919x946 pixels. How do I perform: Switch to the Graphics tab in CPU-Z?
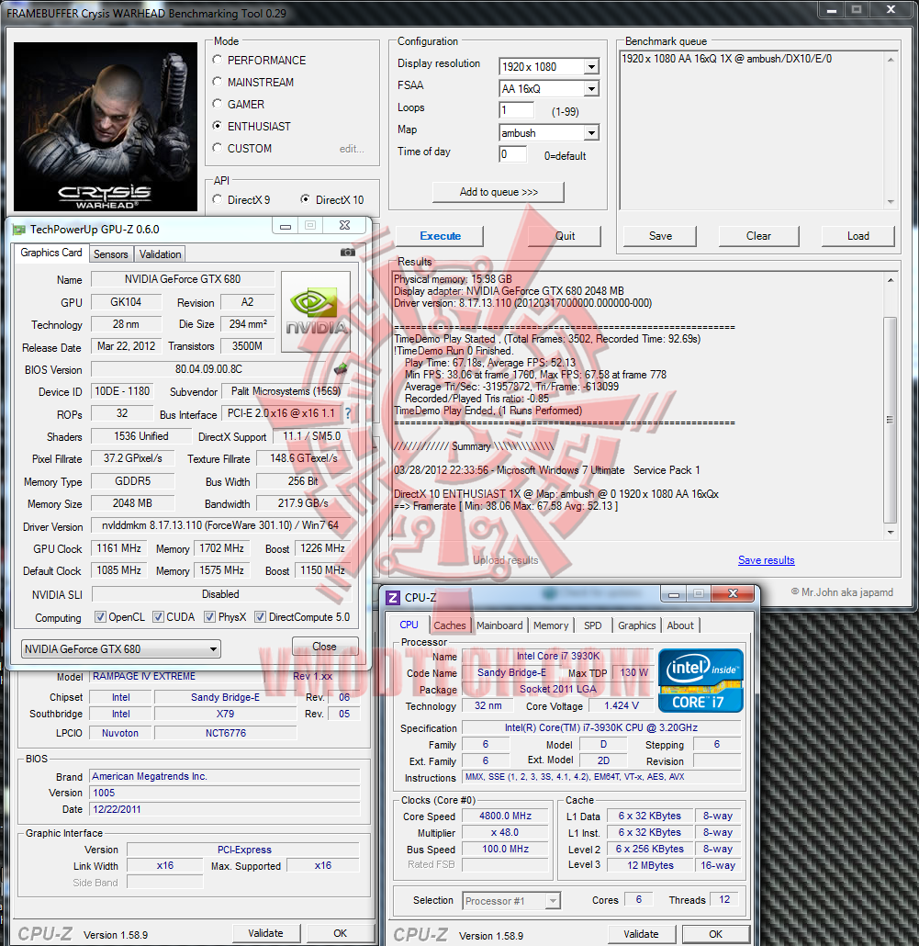coord(637,625)
